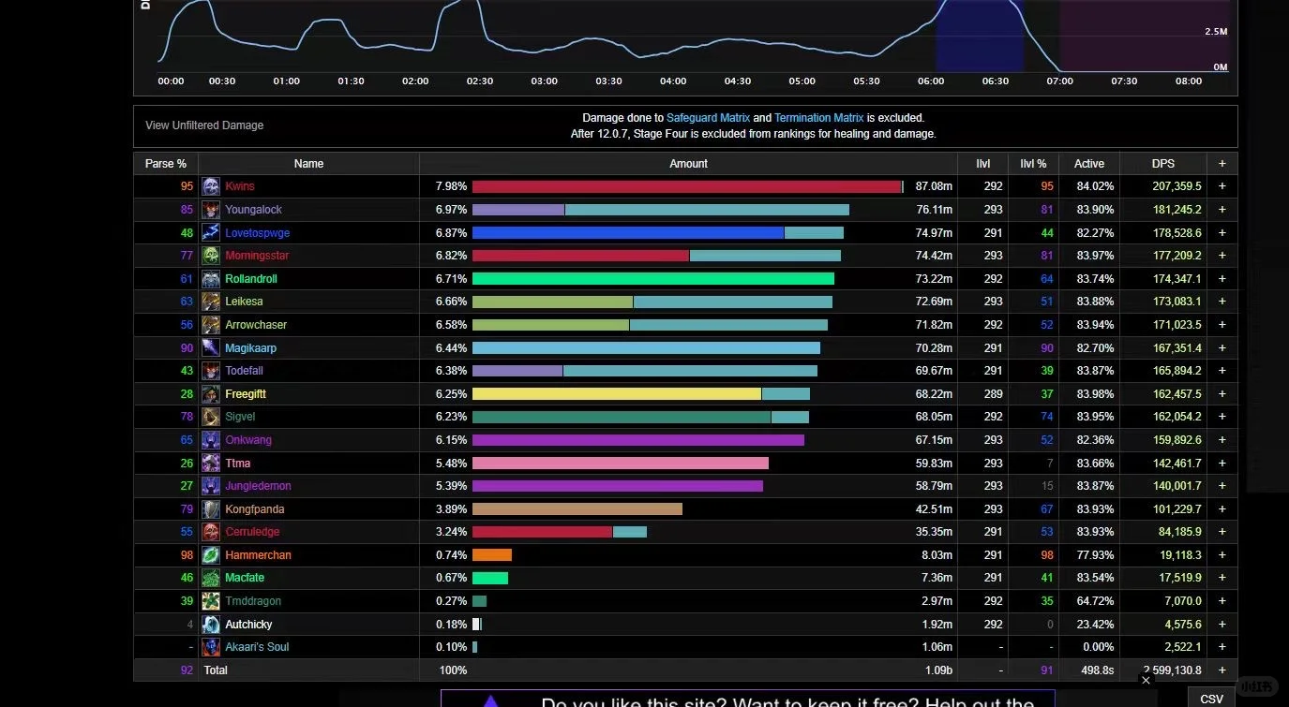Open the Safeguard Matrix link
The height and width of the screenshot is (707, 1289).
coord(708,118)
